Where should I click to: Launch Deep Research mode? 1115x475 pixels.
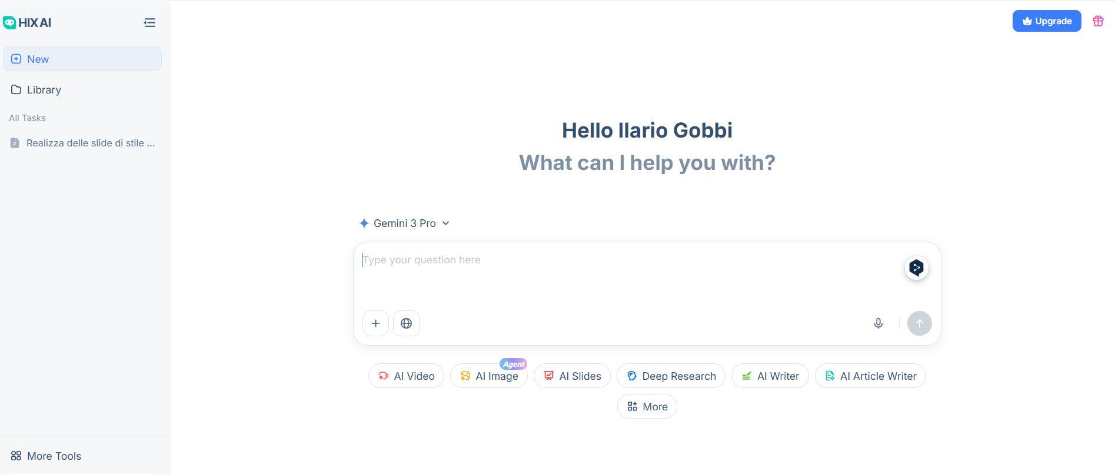tap(671, 376)
